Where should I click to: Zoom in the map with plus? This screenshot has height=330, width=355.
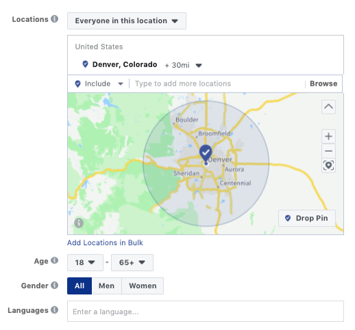328,136
